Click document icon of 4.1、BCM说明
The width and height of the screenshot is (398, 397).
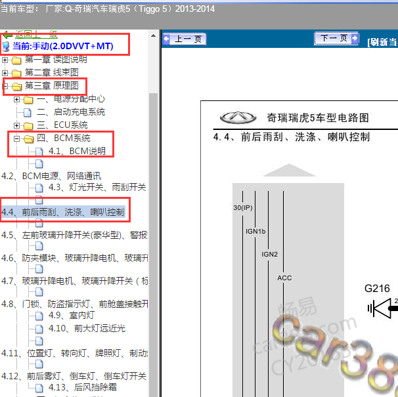click(x=39, y=152)
